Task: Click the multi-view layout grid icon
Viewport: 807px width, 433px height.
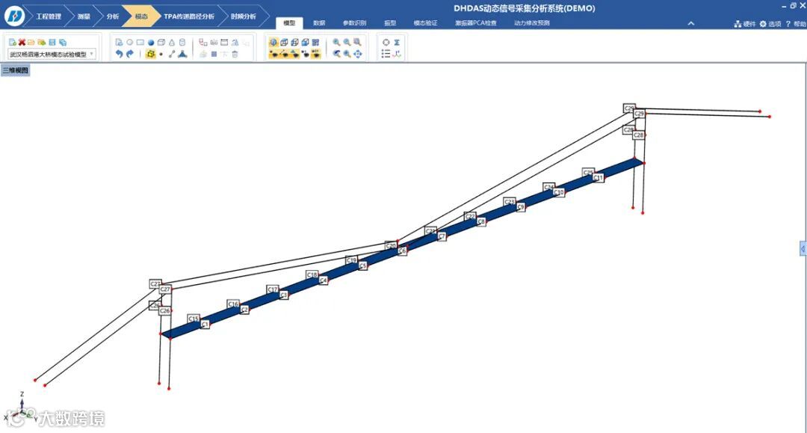Action: (x=315, y=42)
